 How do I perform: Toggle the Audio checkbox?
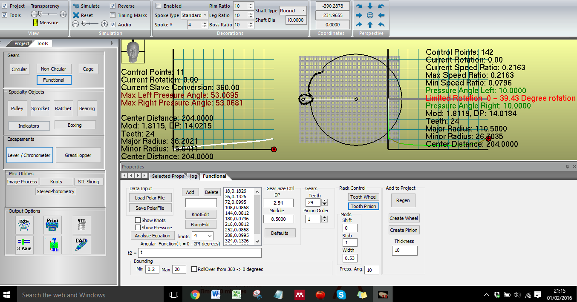click(113, 25)
